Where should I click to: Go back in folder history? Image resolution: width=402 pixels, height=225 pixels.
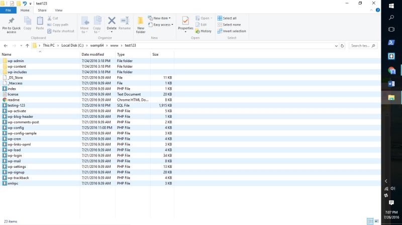[x=6, y=46]
